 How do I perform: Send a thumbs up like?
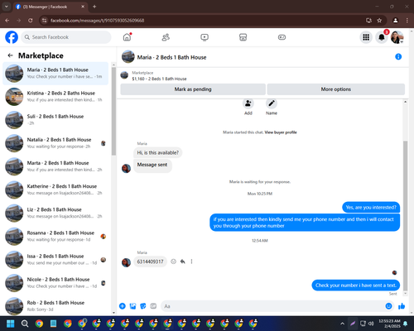[402, 306]
